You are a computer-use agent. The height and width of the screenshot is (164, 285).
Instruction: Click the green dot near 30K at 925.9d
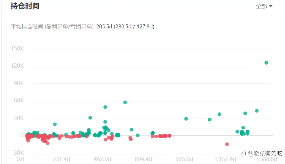(186, 119)
